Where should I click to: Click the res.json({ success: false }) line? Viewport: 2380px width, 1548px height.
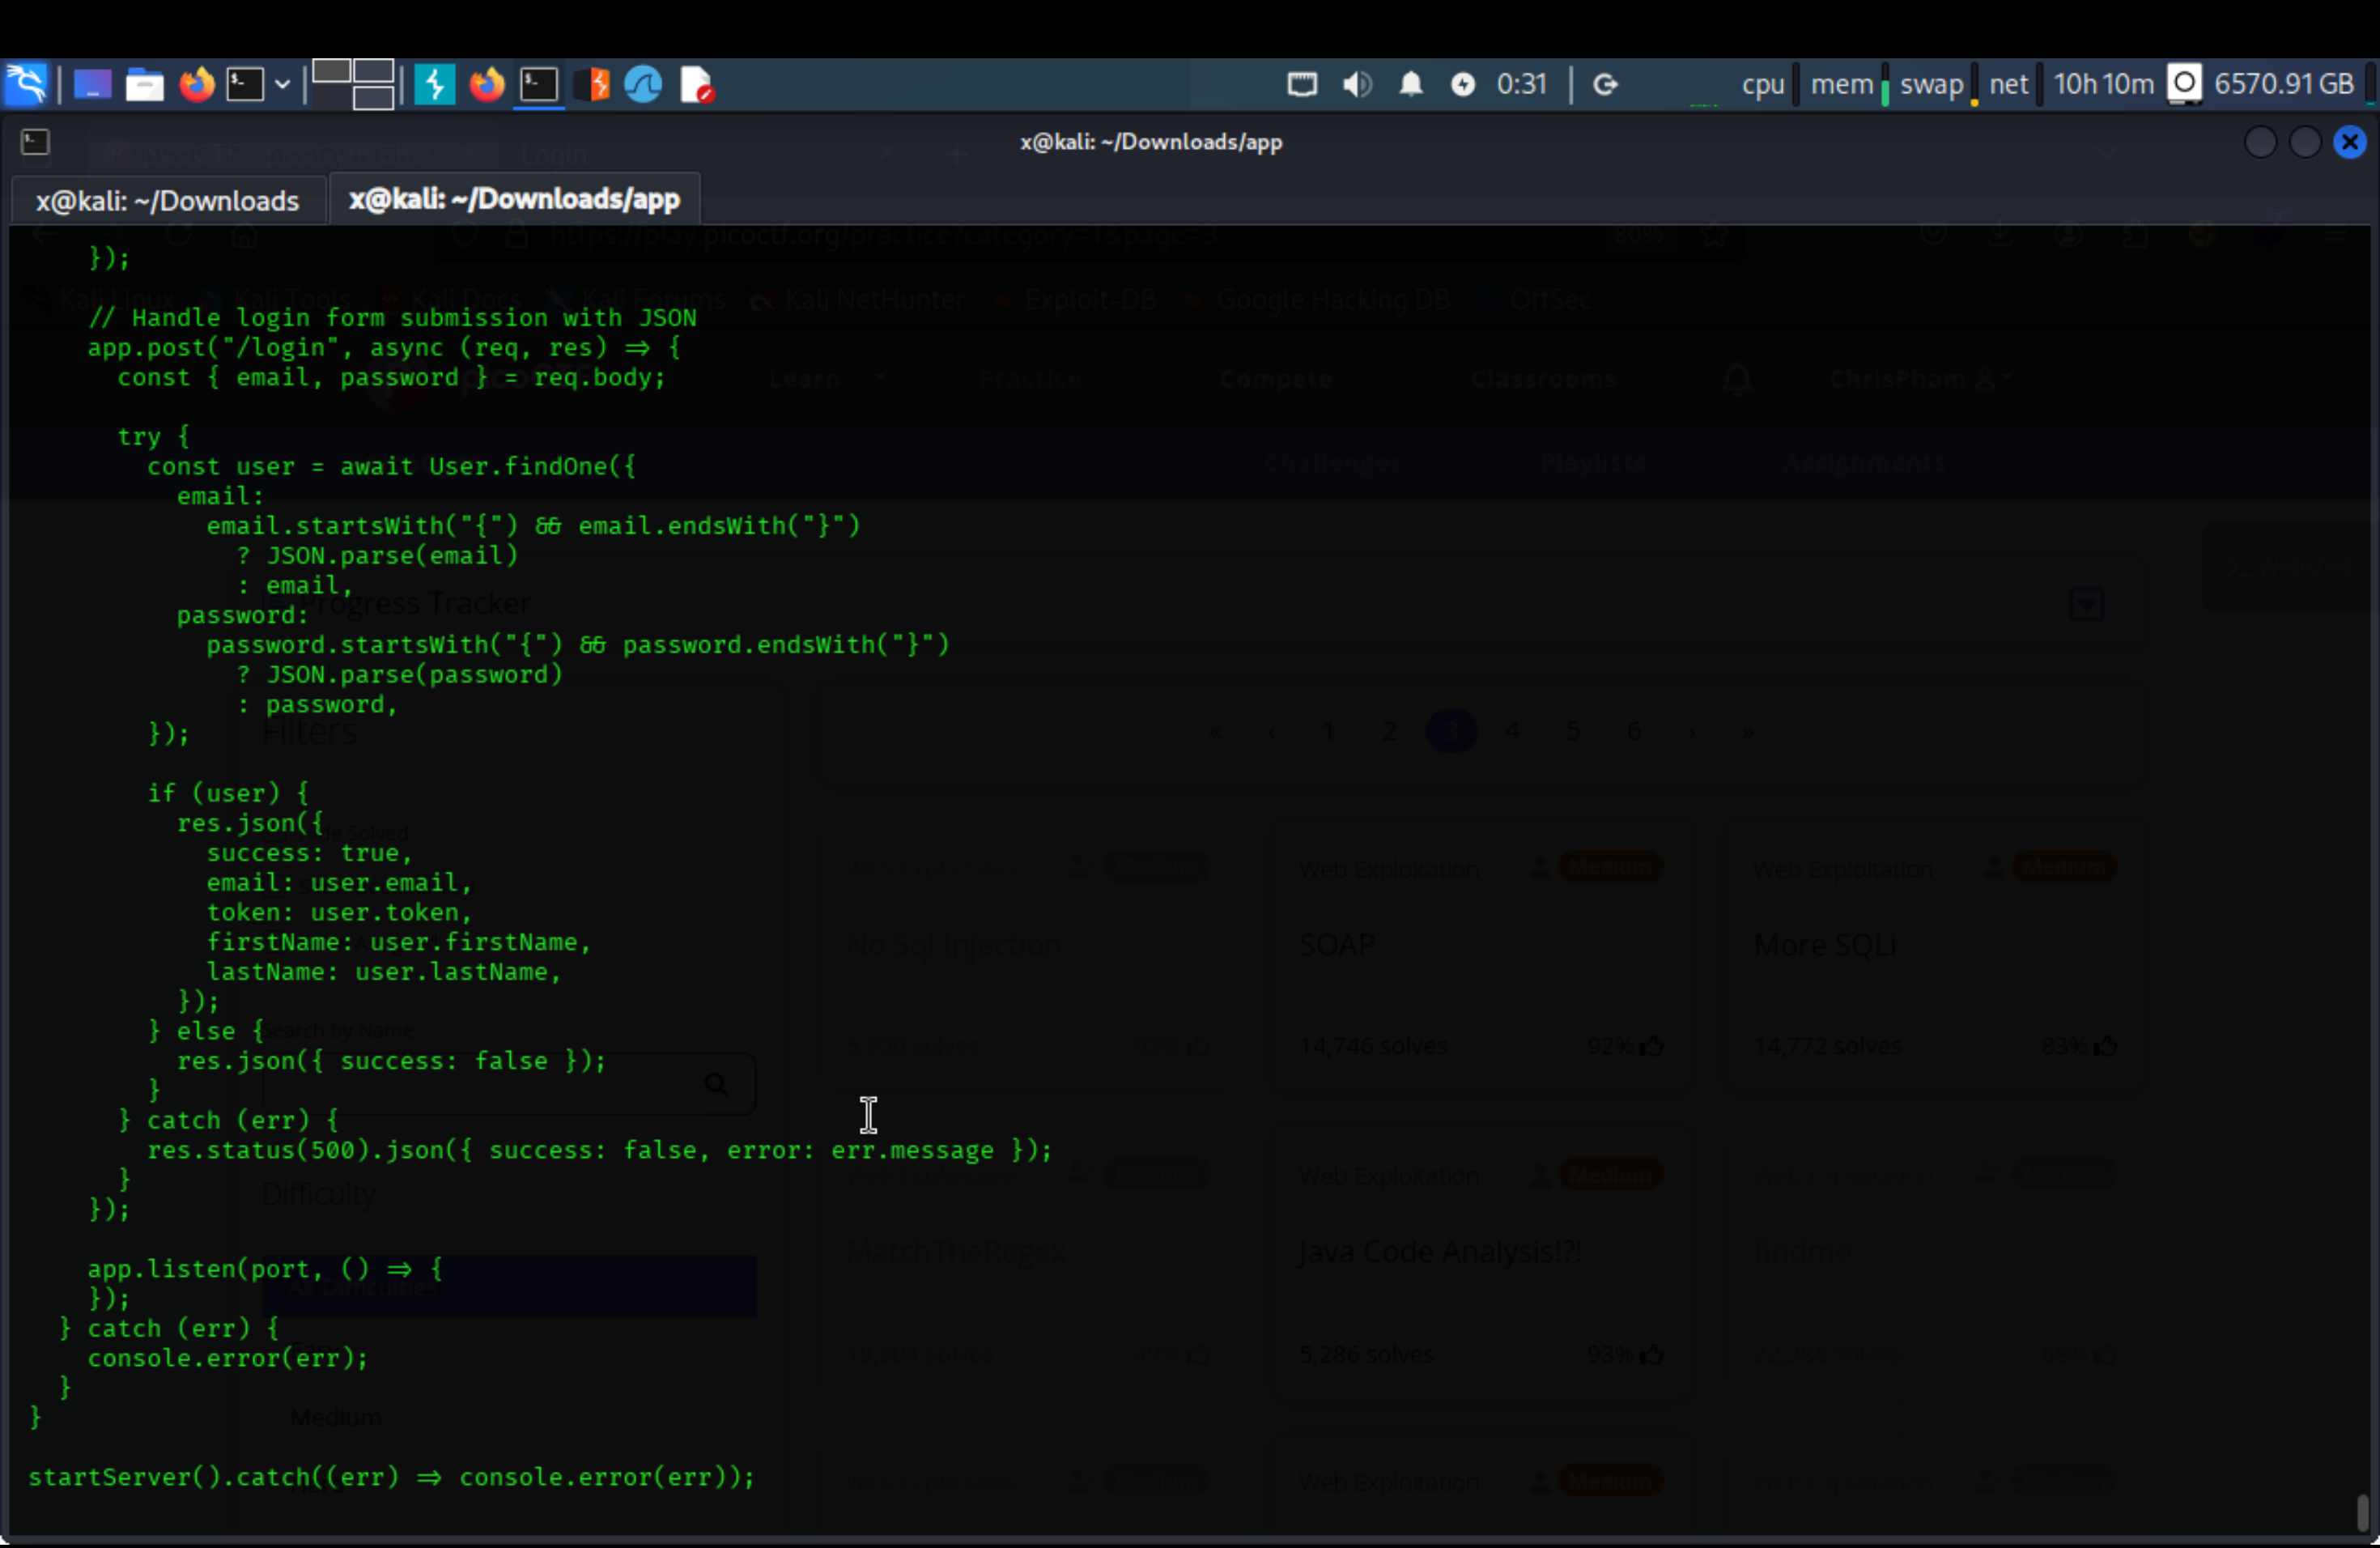392,1061
